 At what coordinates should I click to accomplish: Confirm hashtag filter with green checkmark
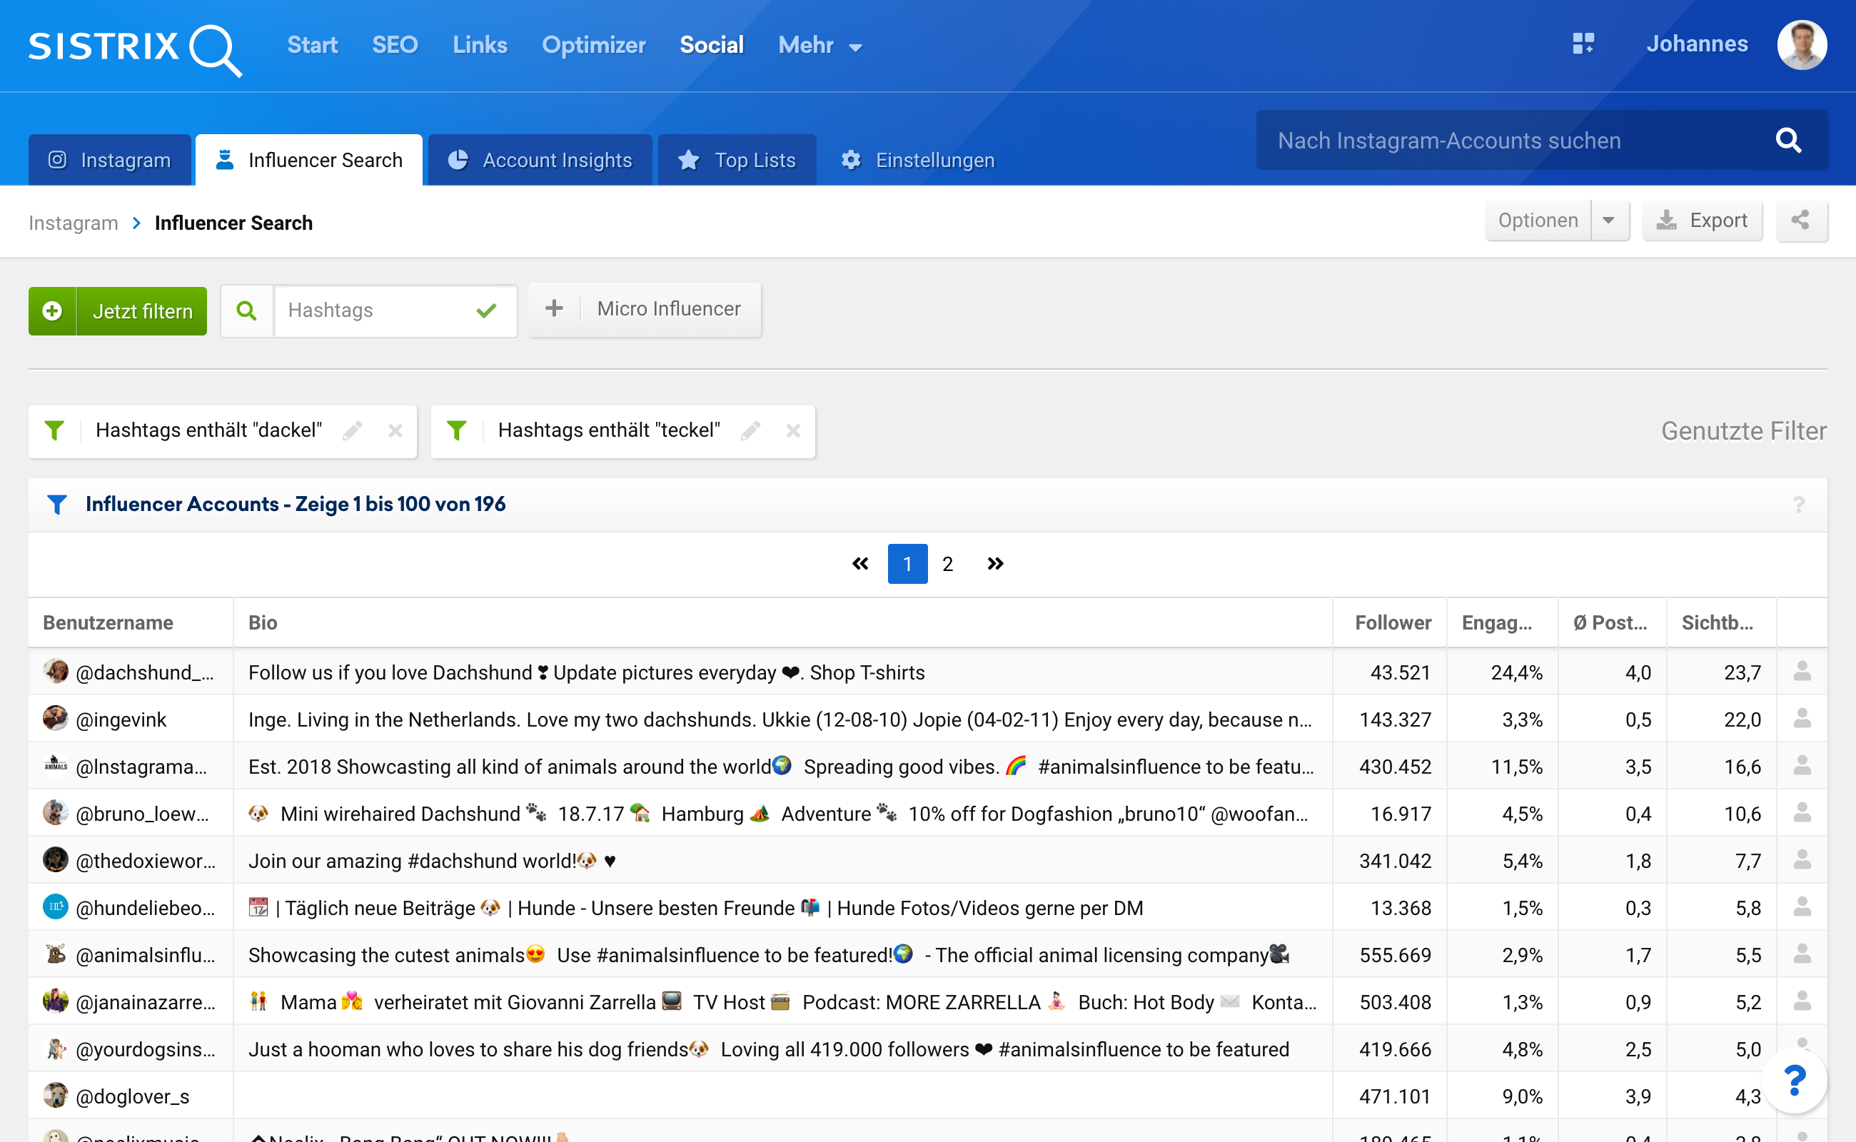click(x=486, y=310)
